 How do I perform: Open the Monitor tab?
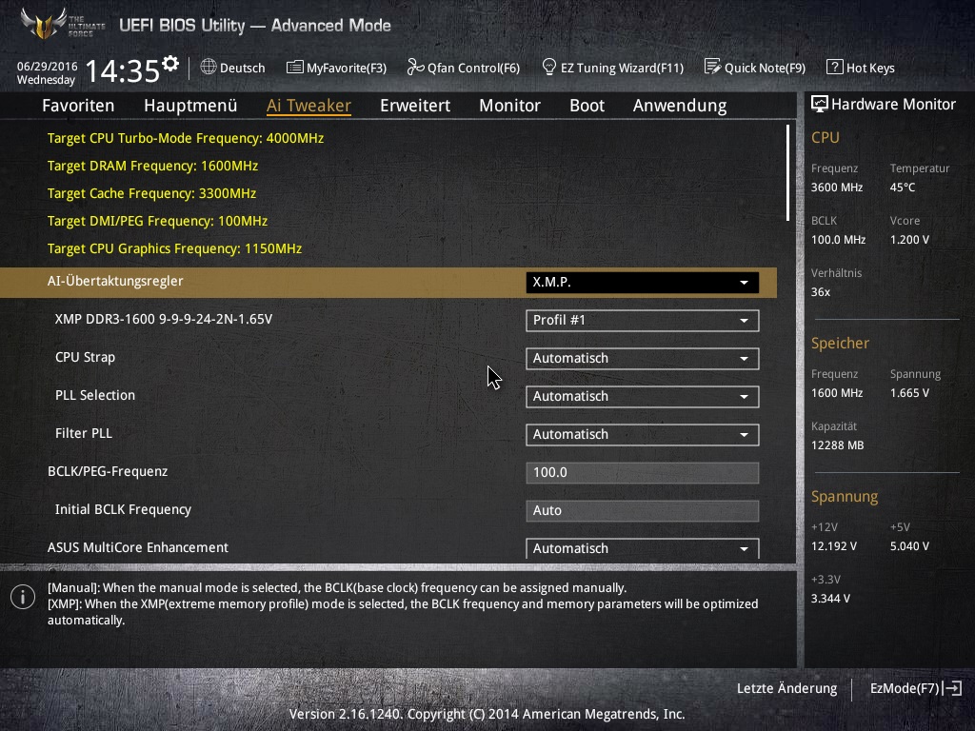point(510,106)
